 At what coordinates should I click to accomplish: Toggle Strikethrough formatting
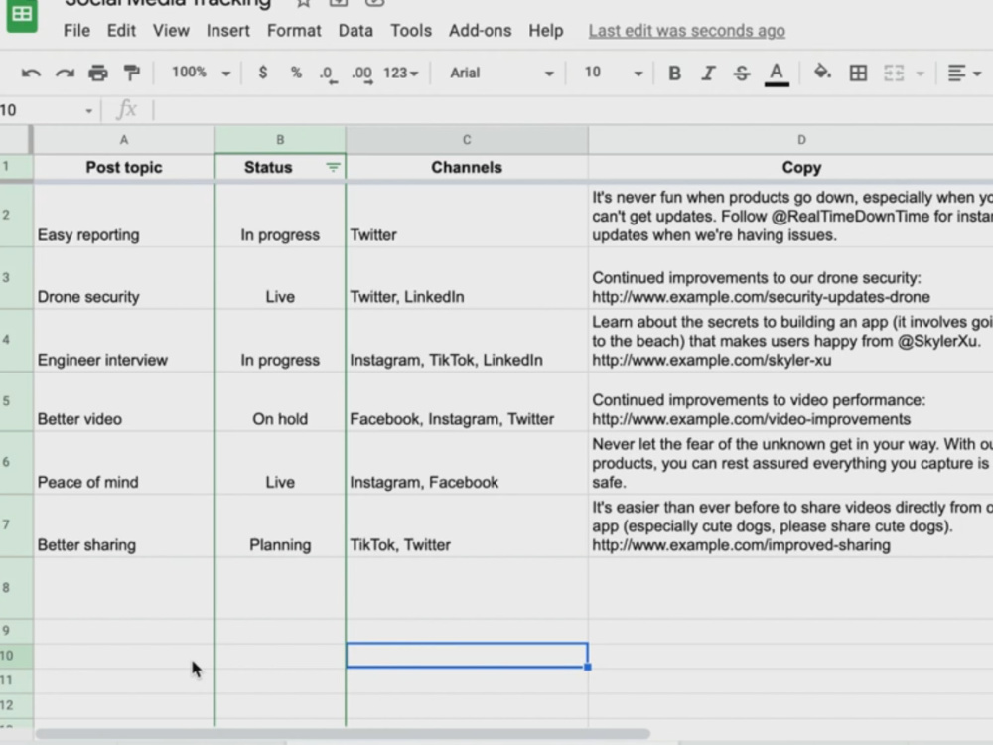[x=742, y=74]
